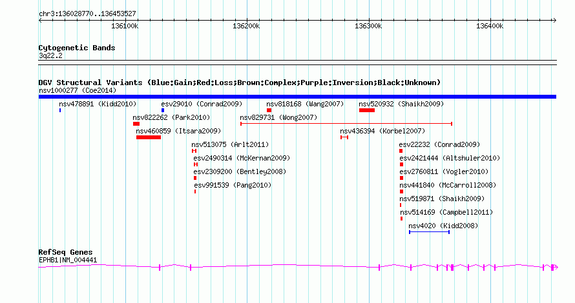575x303 pixels.
Task: Click the Cytogenetic Bands track title
Action: [x=77, y=48]
